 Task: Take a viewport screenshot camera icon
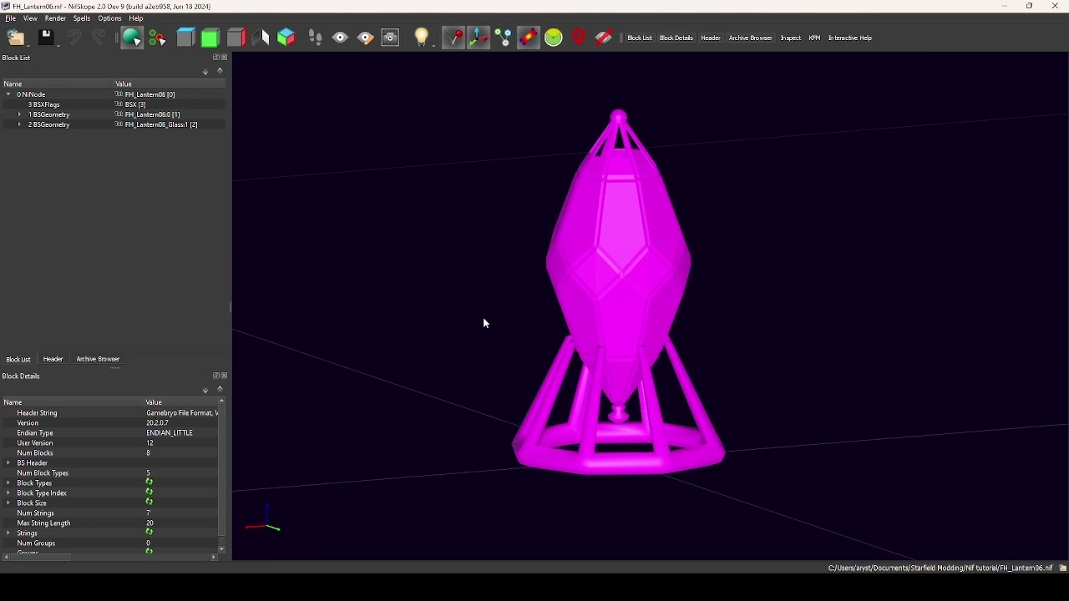391,38
